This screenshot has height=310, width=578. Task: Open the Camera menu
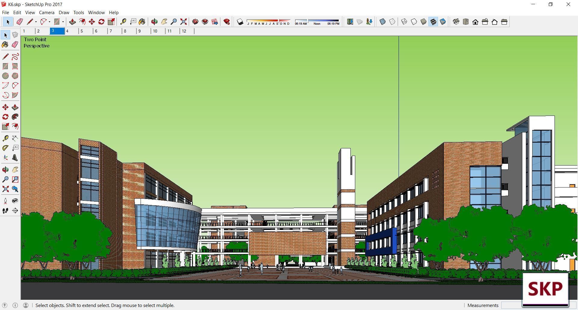[47, 12]
